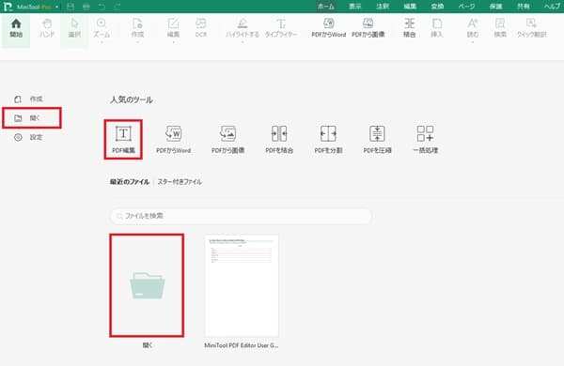Switch to the 表示 tab
The image size is (564, 366).
click(x=354, y=7)
